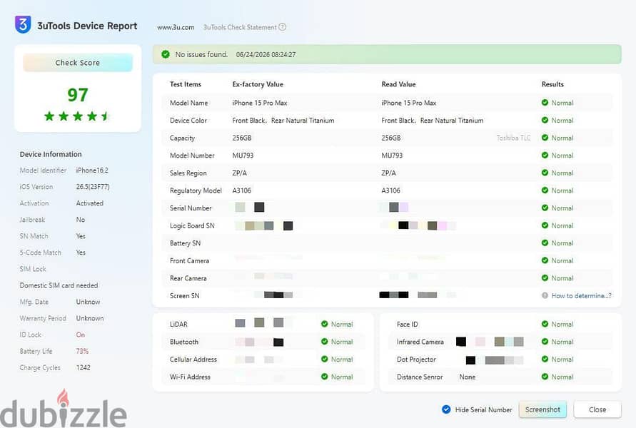
Task: Click the star rating under score 97
Action: point(77,116)
